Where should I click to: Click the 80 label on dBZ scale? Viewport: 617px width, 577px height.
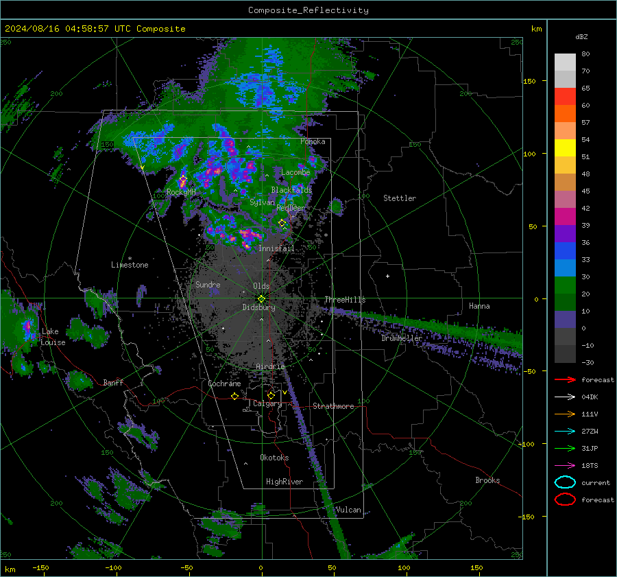point(585,54)
